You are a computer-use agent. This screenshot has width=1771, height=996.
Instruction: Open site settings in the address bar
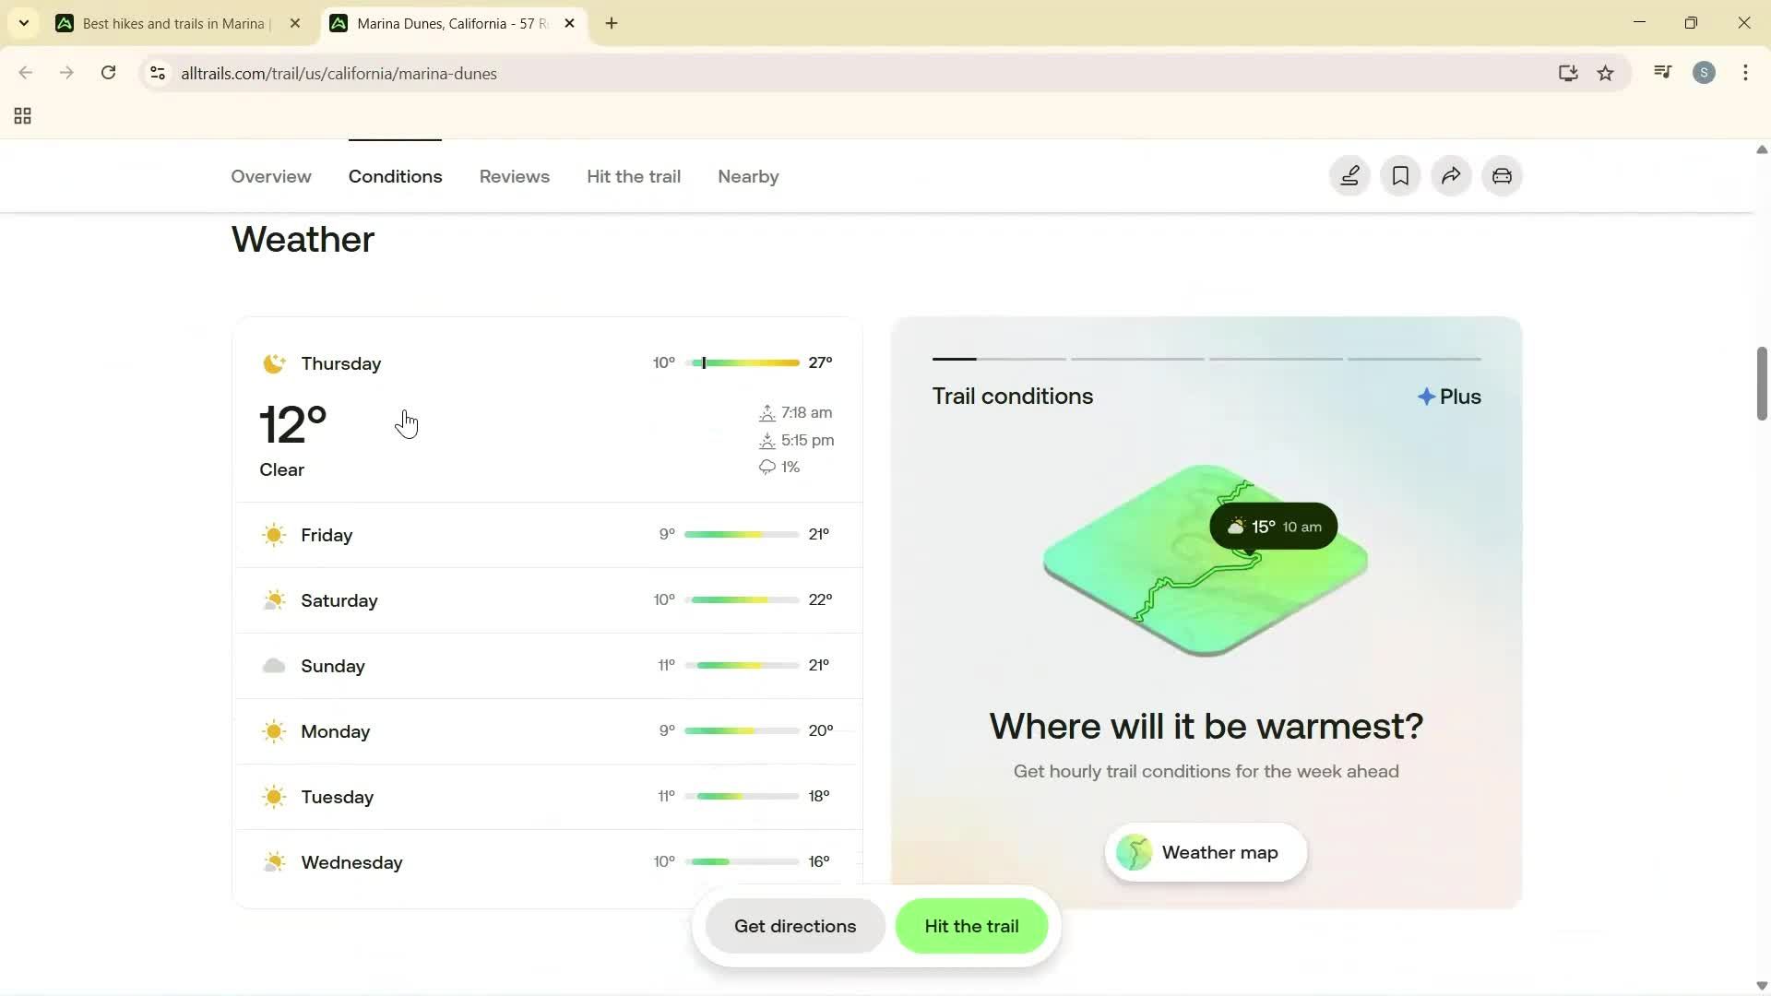pyautogui.click(x=158, y=74)
